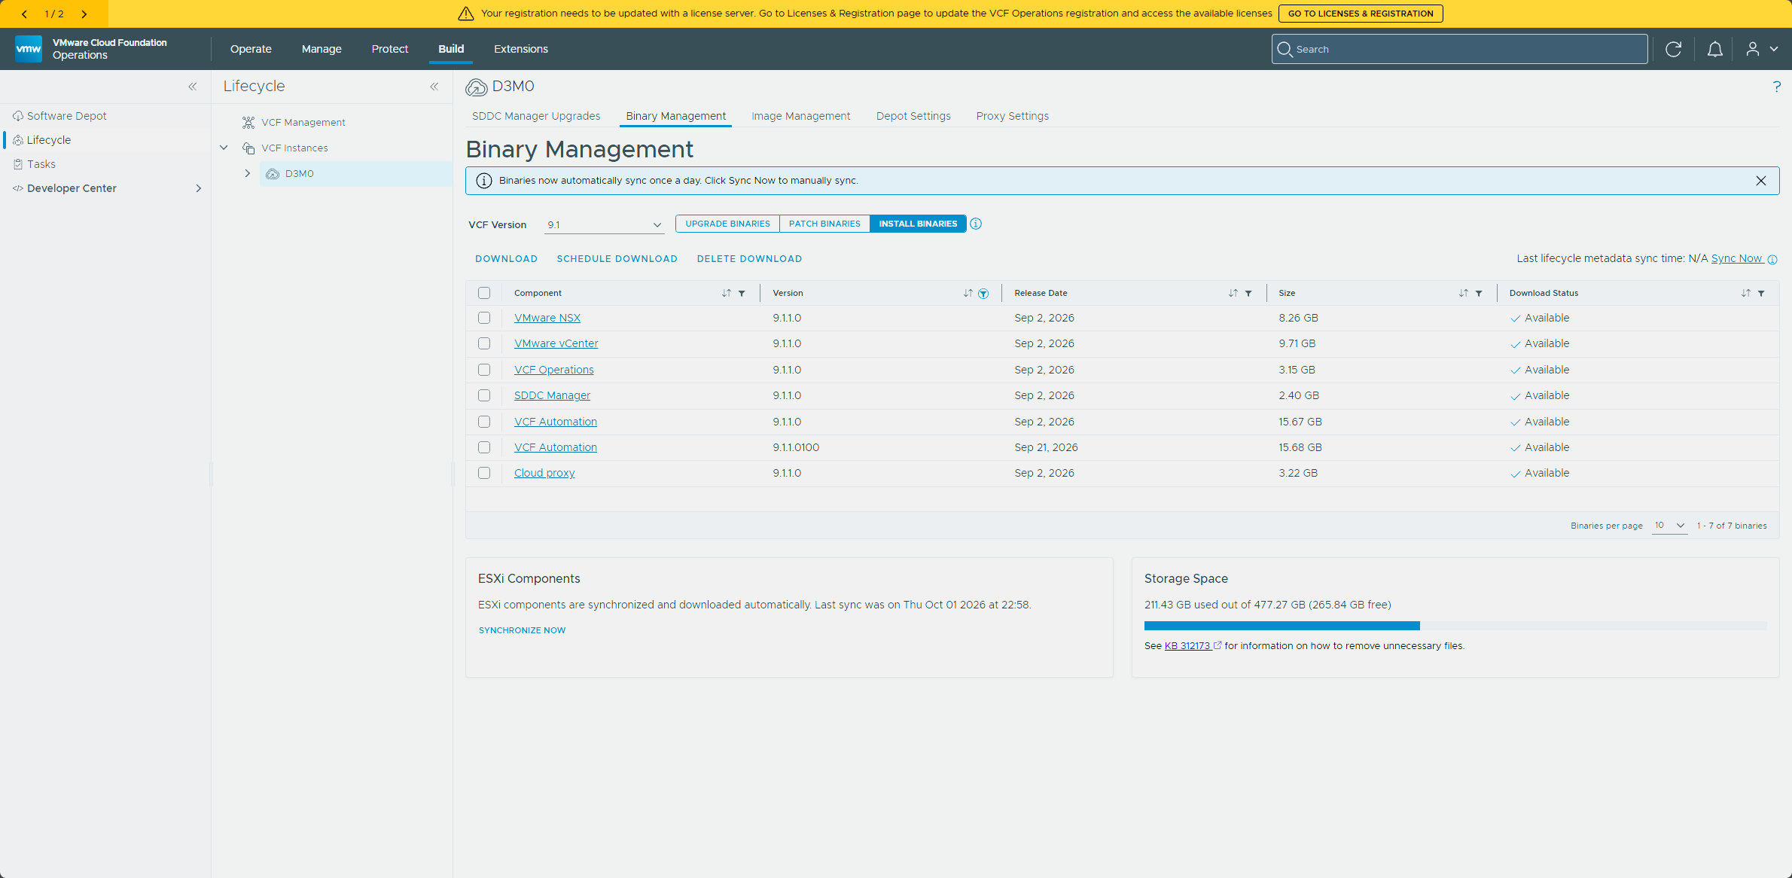The image size is (1792, 878).
Task: Go to previous page arrow in banner
Action: pos(24,14)
